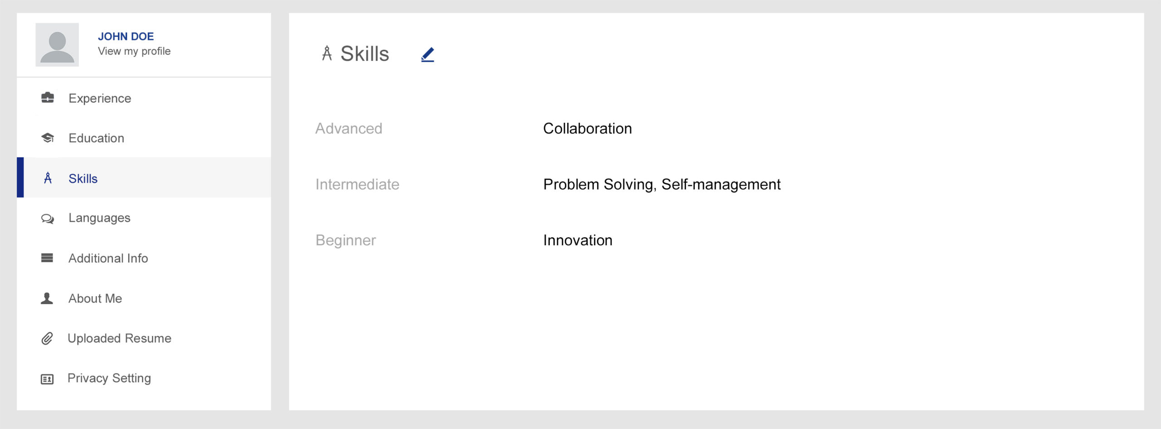Click the Experience briefcase icon
1161x429 pixels.
(47, 97)
